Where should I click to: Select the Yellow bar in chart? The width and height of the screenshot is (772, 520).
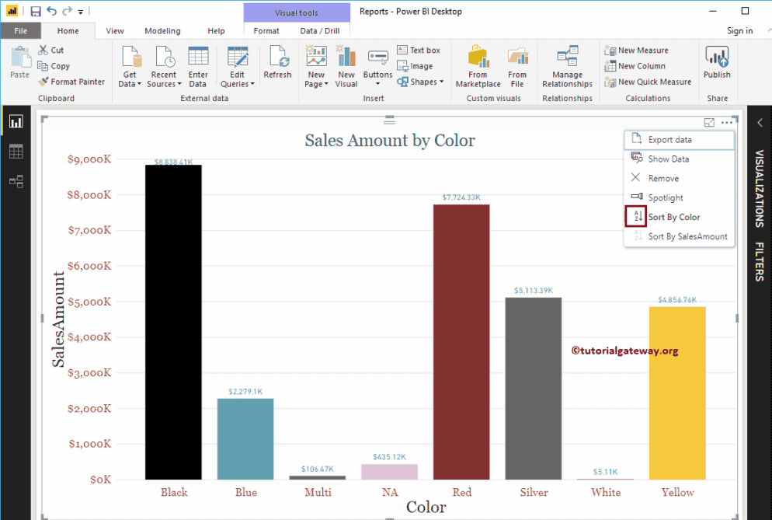tap(677, 393)
